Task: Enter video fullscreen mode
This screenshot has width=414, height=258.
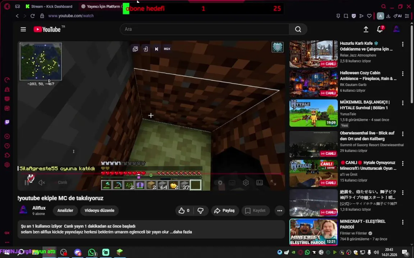Action: (273, 182)
